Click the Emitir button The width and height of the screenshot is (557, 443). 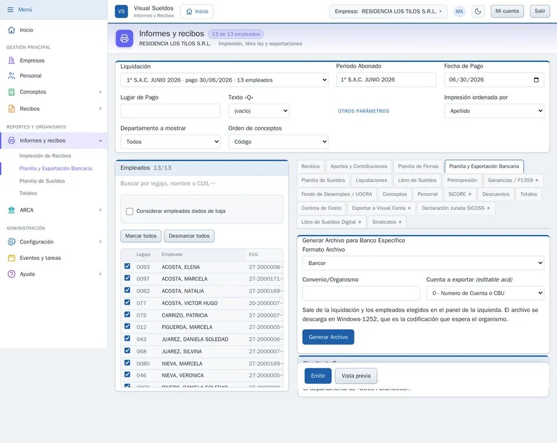(x=318, y=376)
